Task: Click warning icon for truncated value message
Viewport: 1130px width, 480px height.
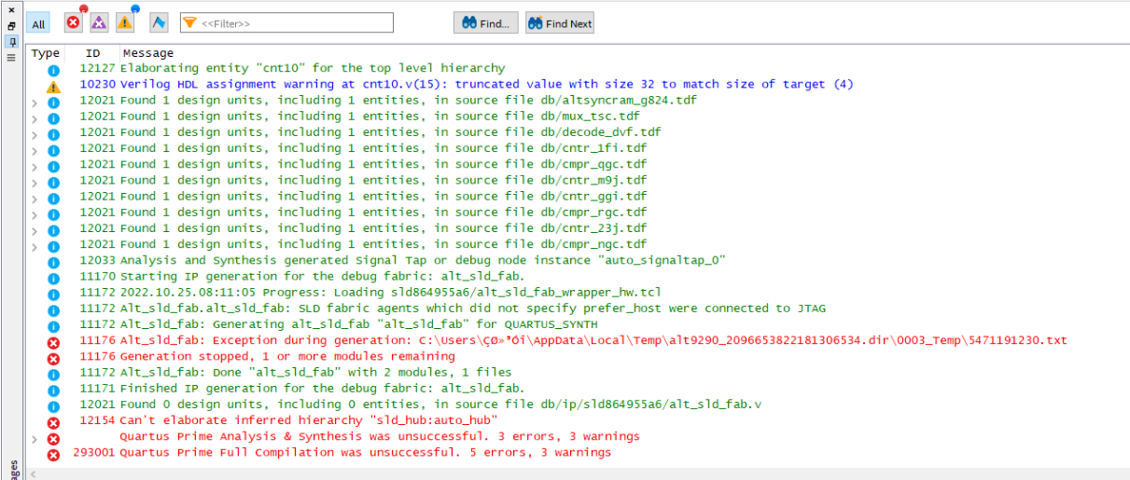Action: 53,86
